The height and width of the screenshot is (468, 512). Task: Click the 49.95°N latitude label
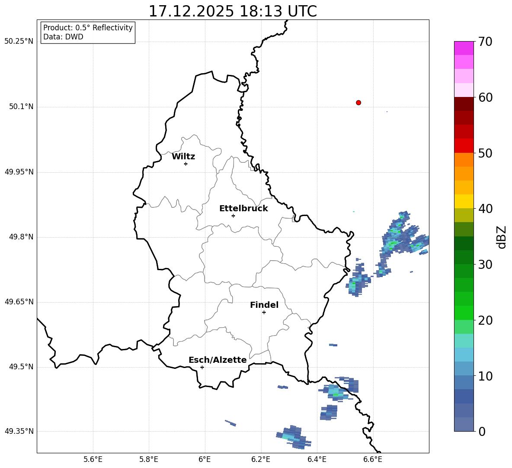(x=19, y=172)
